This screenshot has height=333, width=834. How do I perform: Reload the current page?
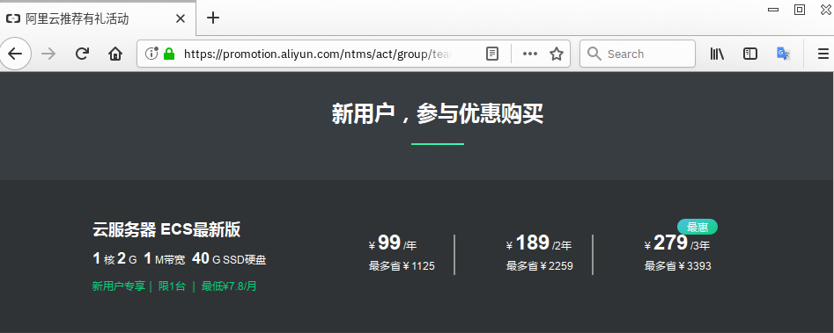82,54
